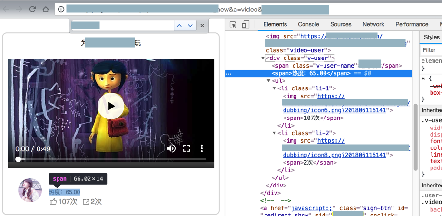The image size is (442, 216).
Task: Select the span 2次 DOM node
Action: pos(310,163)
